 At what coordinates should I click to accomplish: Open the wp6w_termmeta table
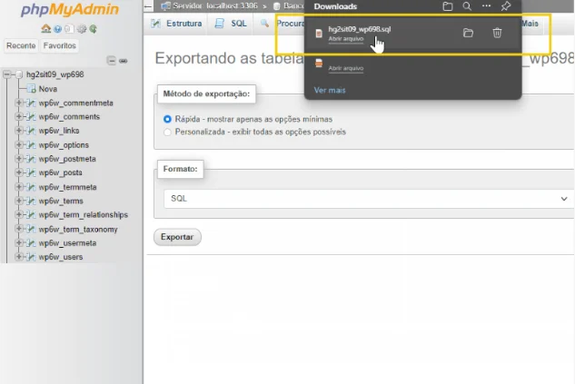pyautogui.click(x=67, y=187)
